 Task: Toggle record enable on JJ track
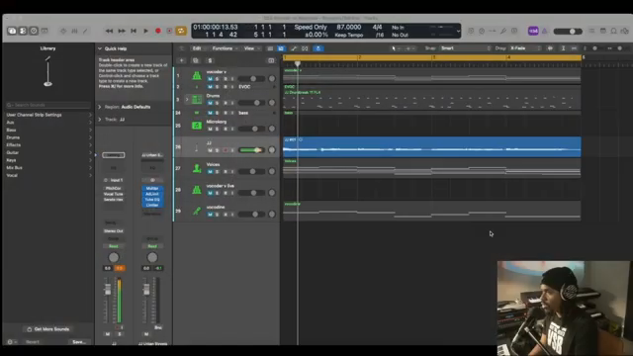(x=226, y=150)
